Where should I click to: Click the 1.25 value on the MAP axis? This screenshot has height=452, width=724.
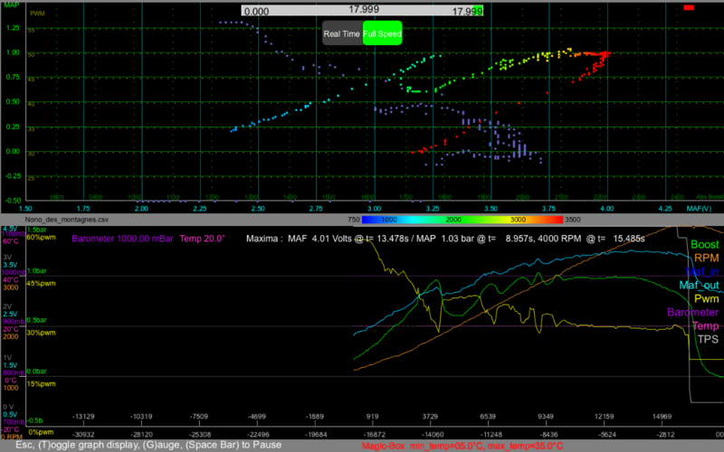tap(13, 28)
